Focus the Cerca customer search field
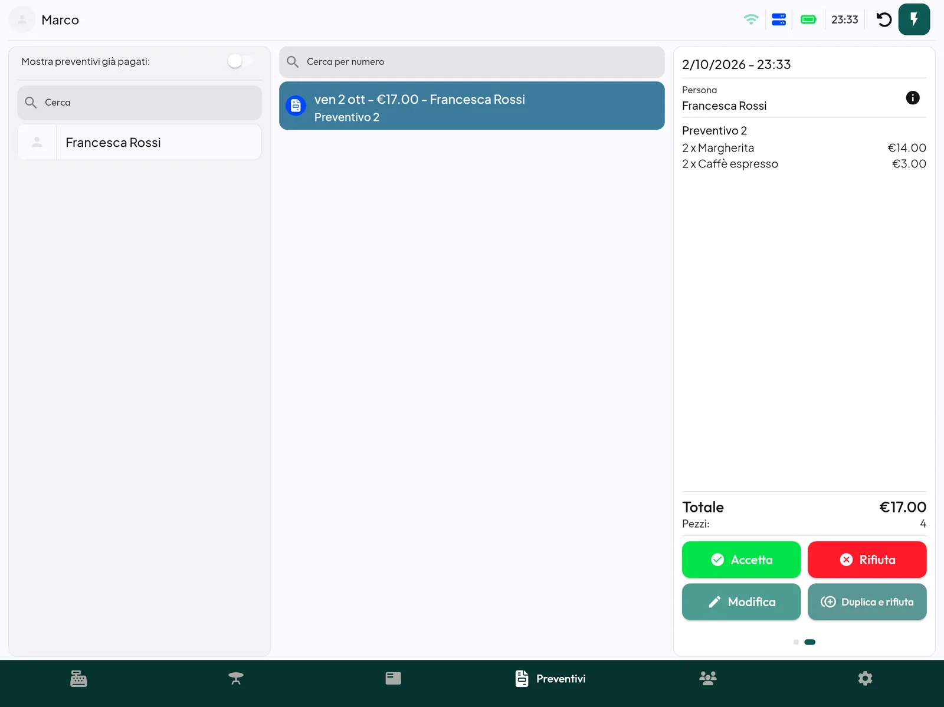 (x=139, y=103)
